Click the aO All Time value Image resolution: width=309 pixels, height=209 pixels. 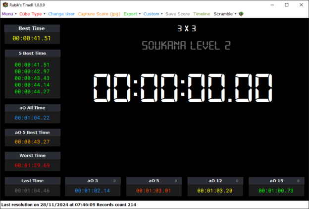pos(32,118)
